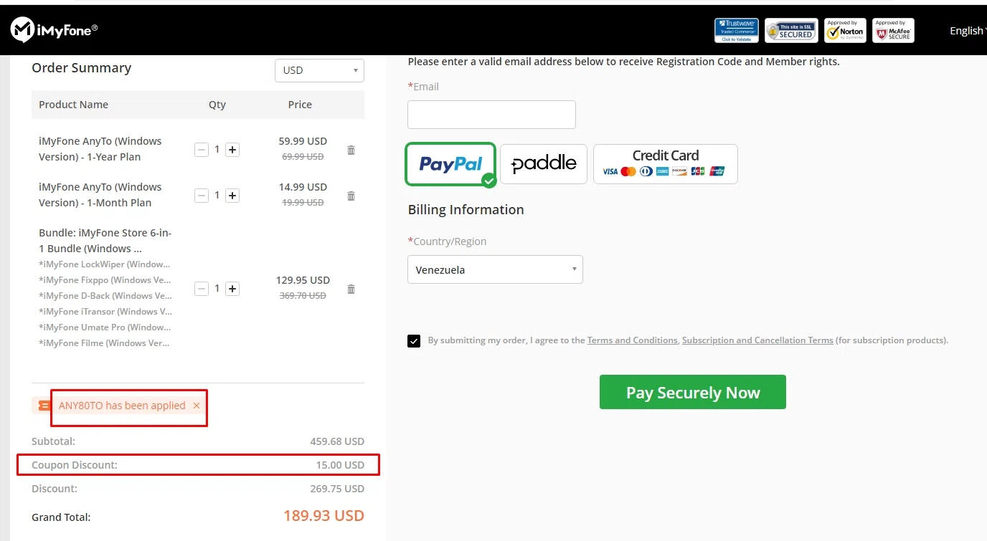The image size is (987, 541).
Task: Click the Product Name column header
Action: tap(73, 105)
